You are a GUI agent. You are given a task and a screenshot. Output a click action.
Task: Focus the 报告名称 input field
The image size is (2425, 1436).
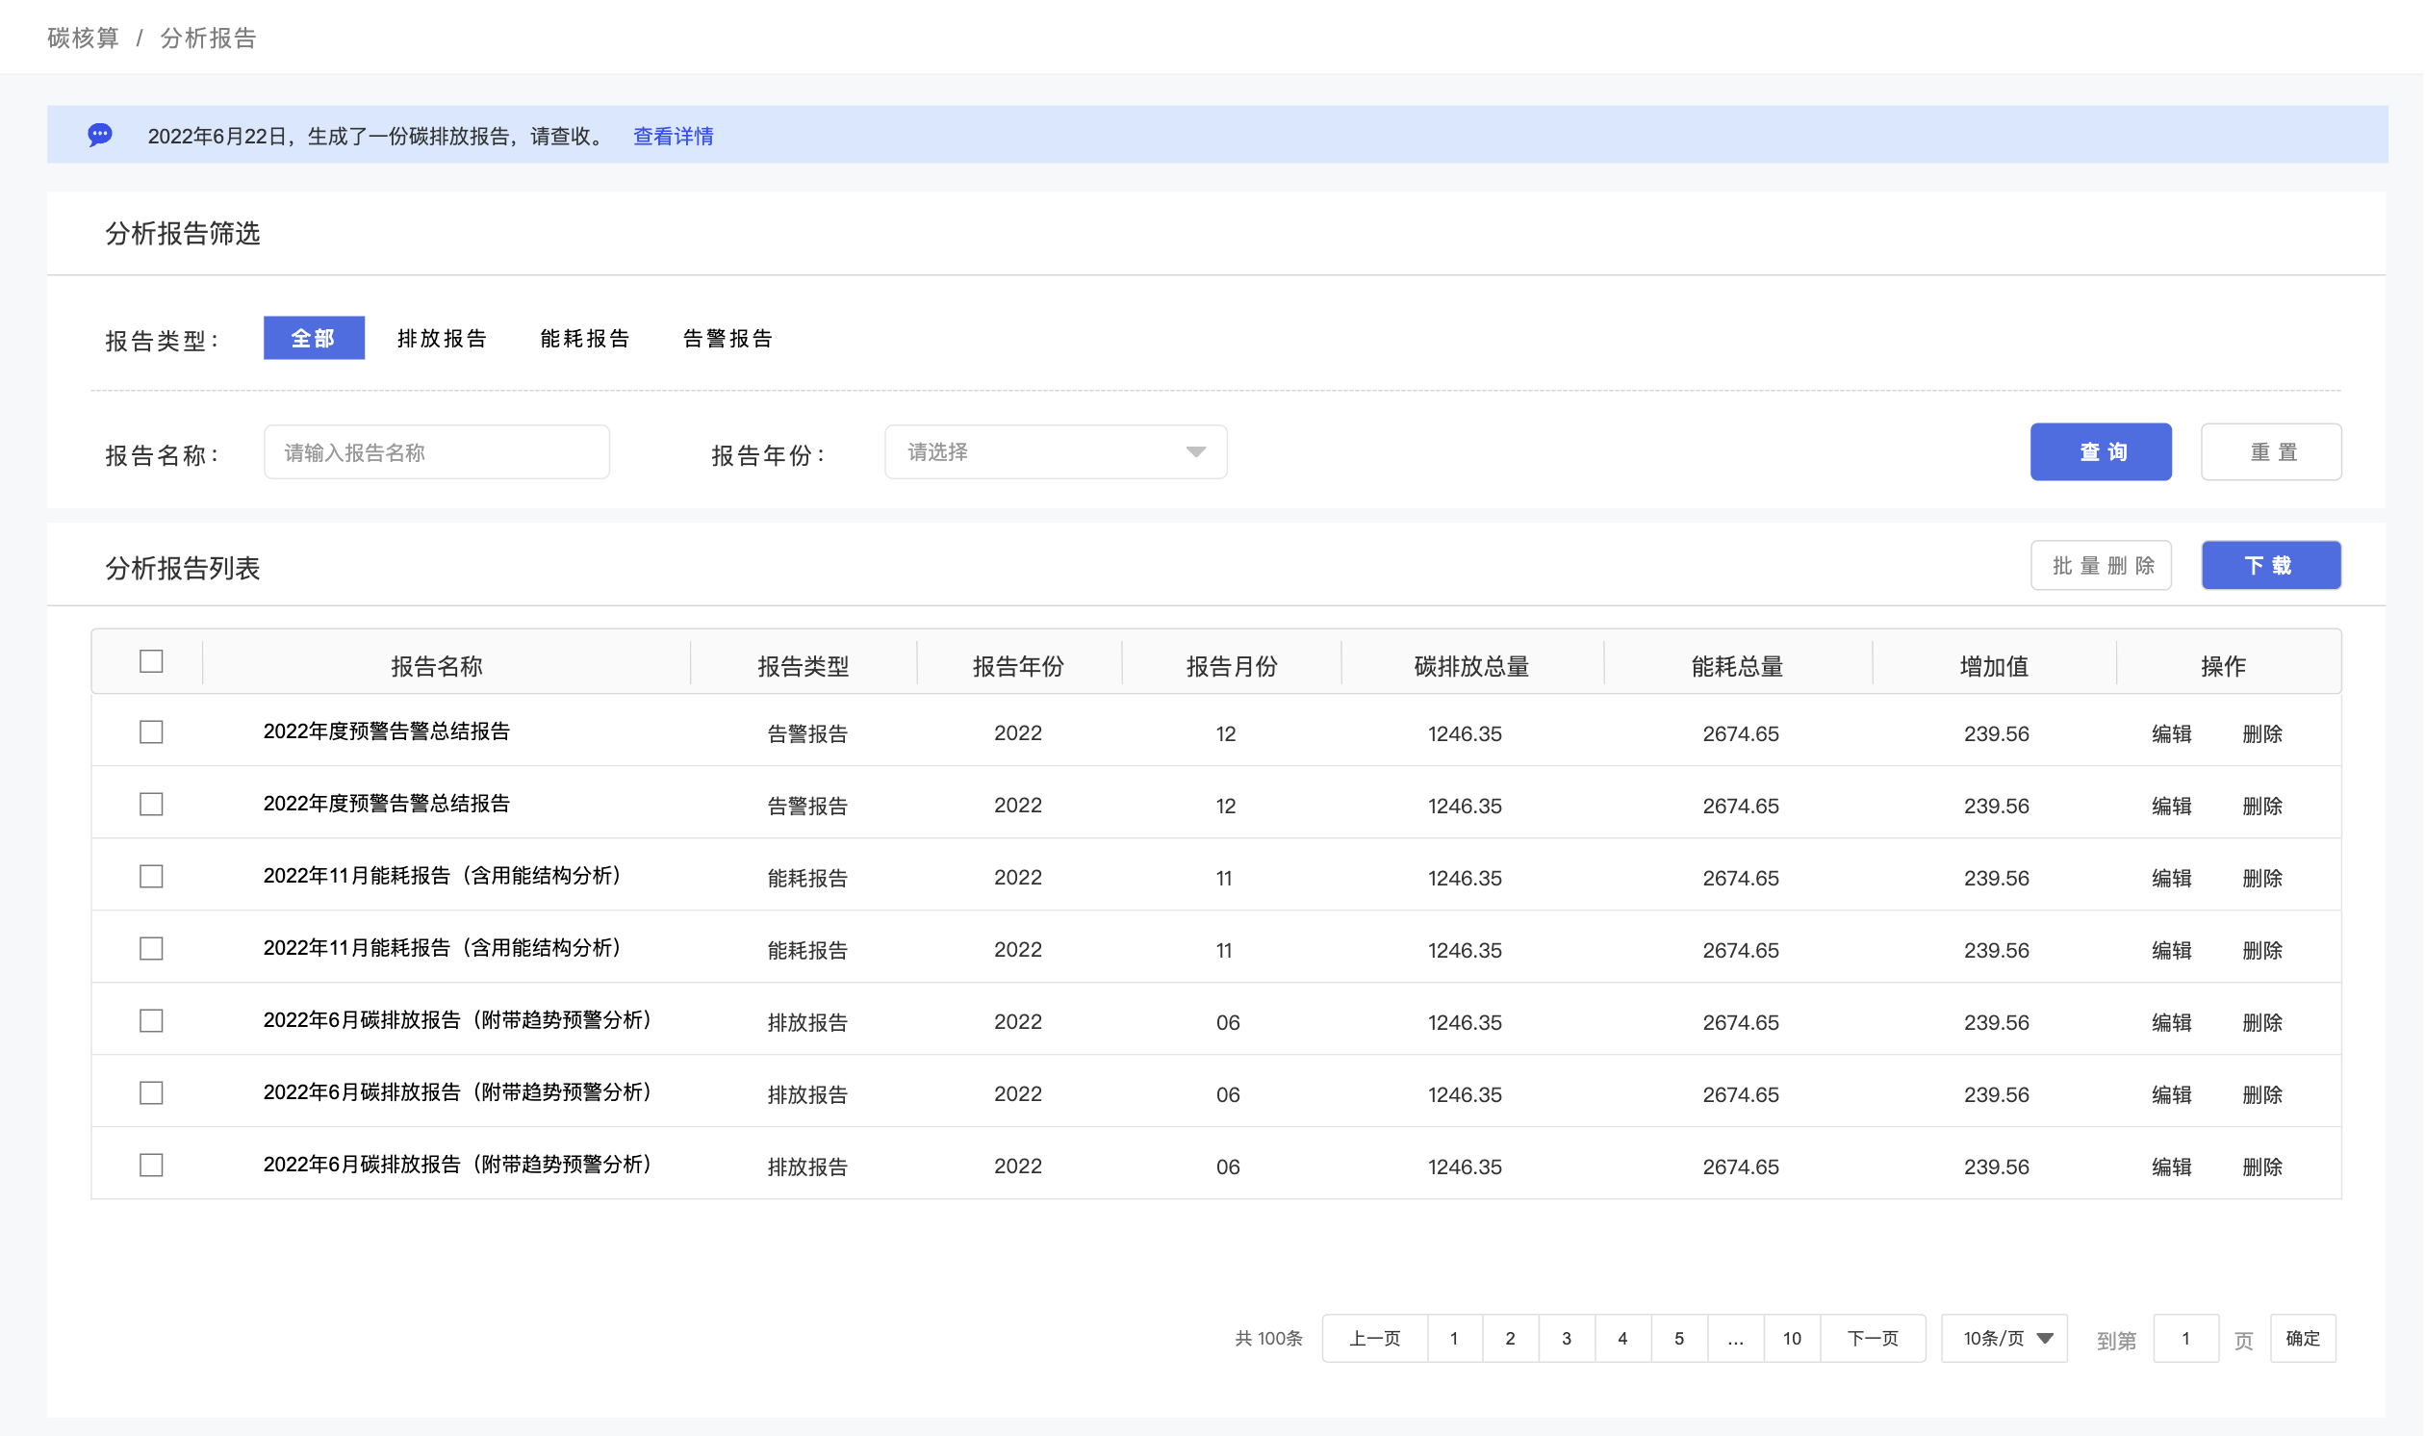click(436, 452)
